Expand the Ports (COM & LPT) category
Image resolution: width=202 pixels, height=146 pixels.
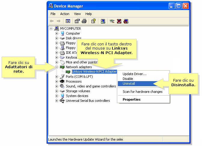[x=57, y=77]
